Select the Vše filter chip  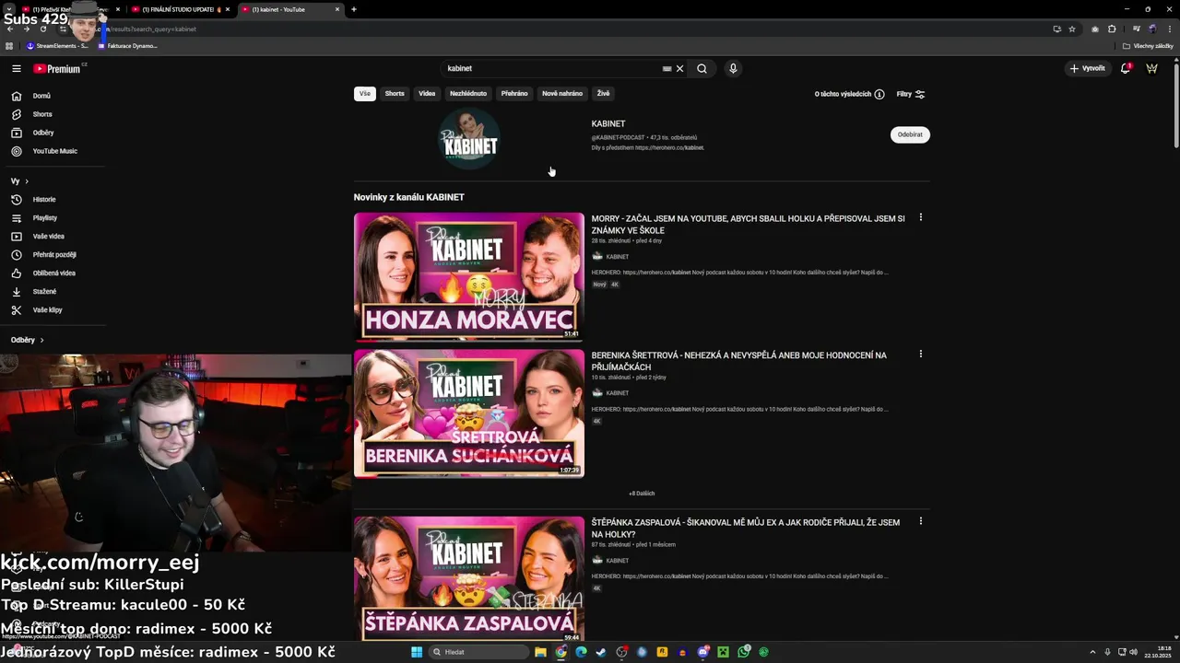click(x=365, y=94)
